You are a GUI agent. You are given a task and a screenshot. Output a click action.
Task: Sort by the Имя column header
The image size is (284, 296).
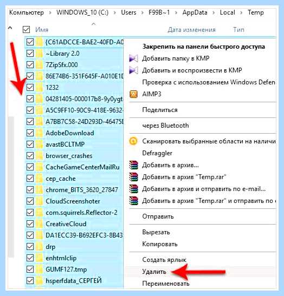42,30
